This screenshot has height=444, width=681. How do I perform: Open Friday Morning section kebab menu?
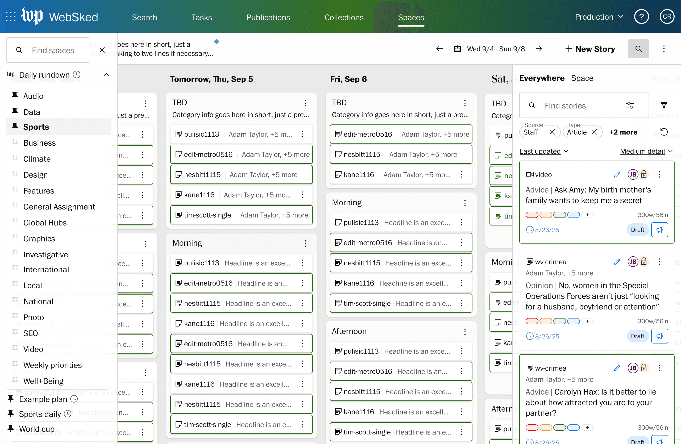tap(465, 203)
